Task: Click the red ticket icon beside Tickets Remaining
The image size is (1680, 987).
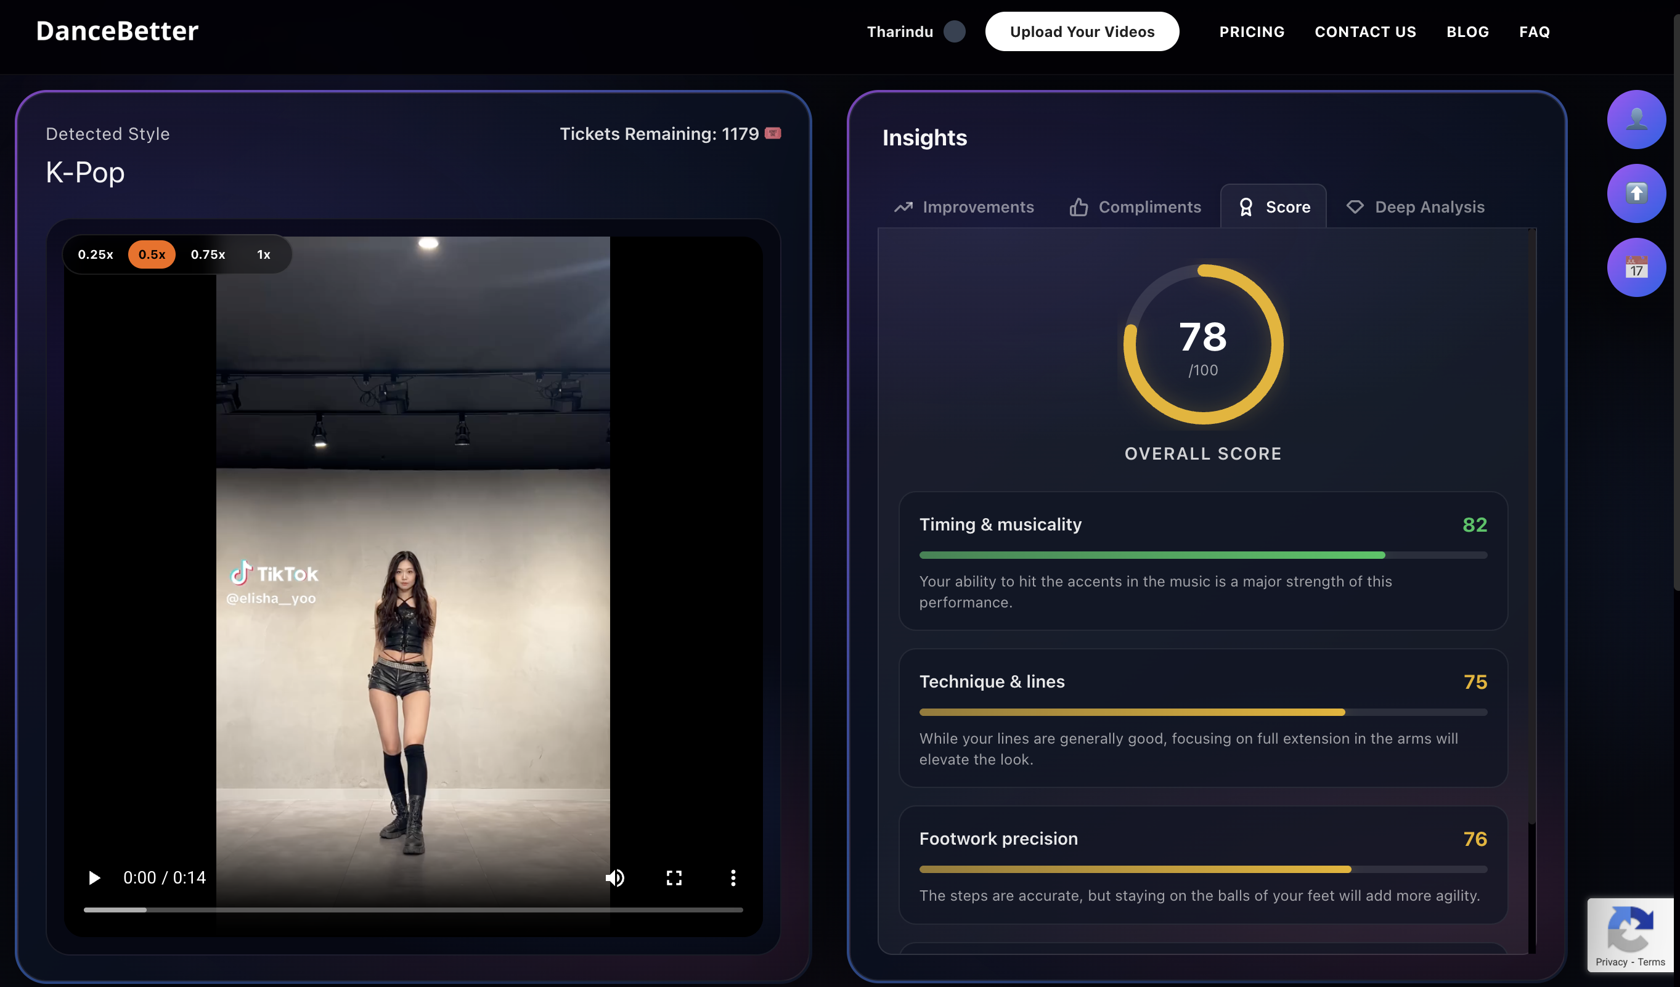Action: click(773, 133)
